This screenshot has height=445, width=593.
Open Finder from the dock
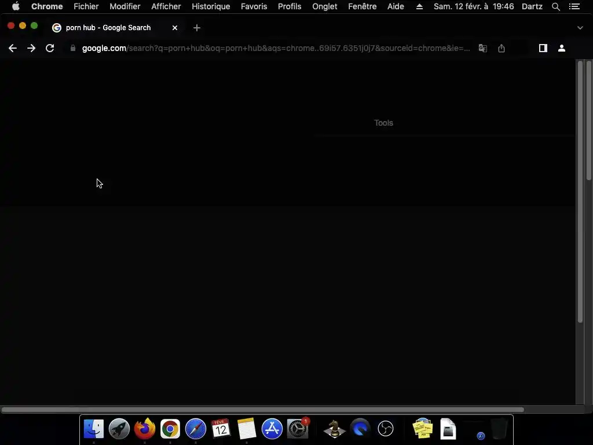coord(93,429)
